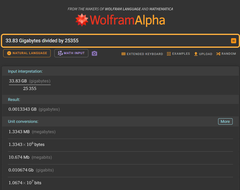Open the Extended Keyboard

click(142, 54)
